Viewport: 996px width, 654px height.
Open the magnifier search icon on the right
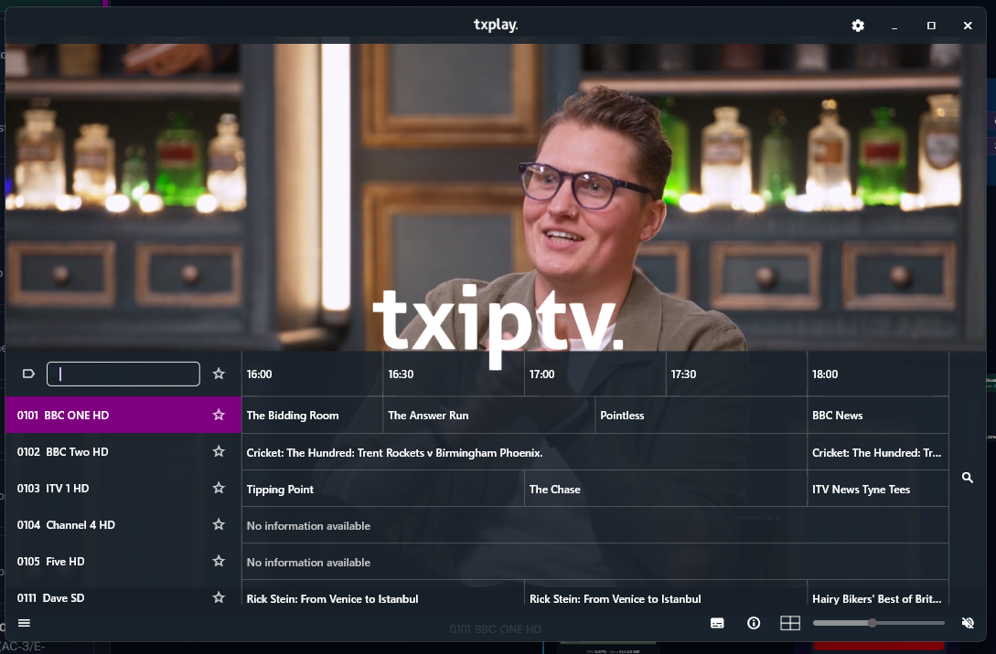(x=968, y=478)
